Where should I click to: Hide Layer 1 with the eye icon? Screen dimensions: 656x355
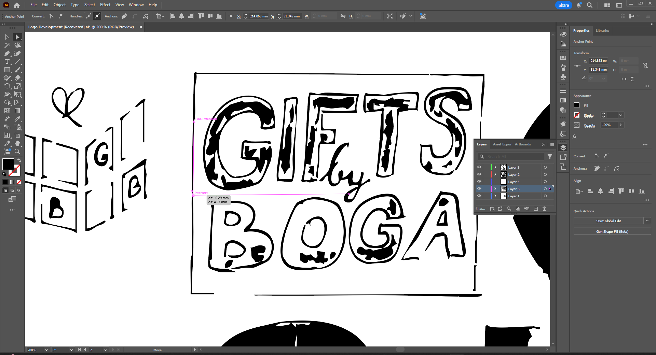[x=479, y=196]
